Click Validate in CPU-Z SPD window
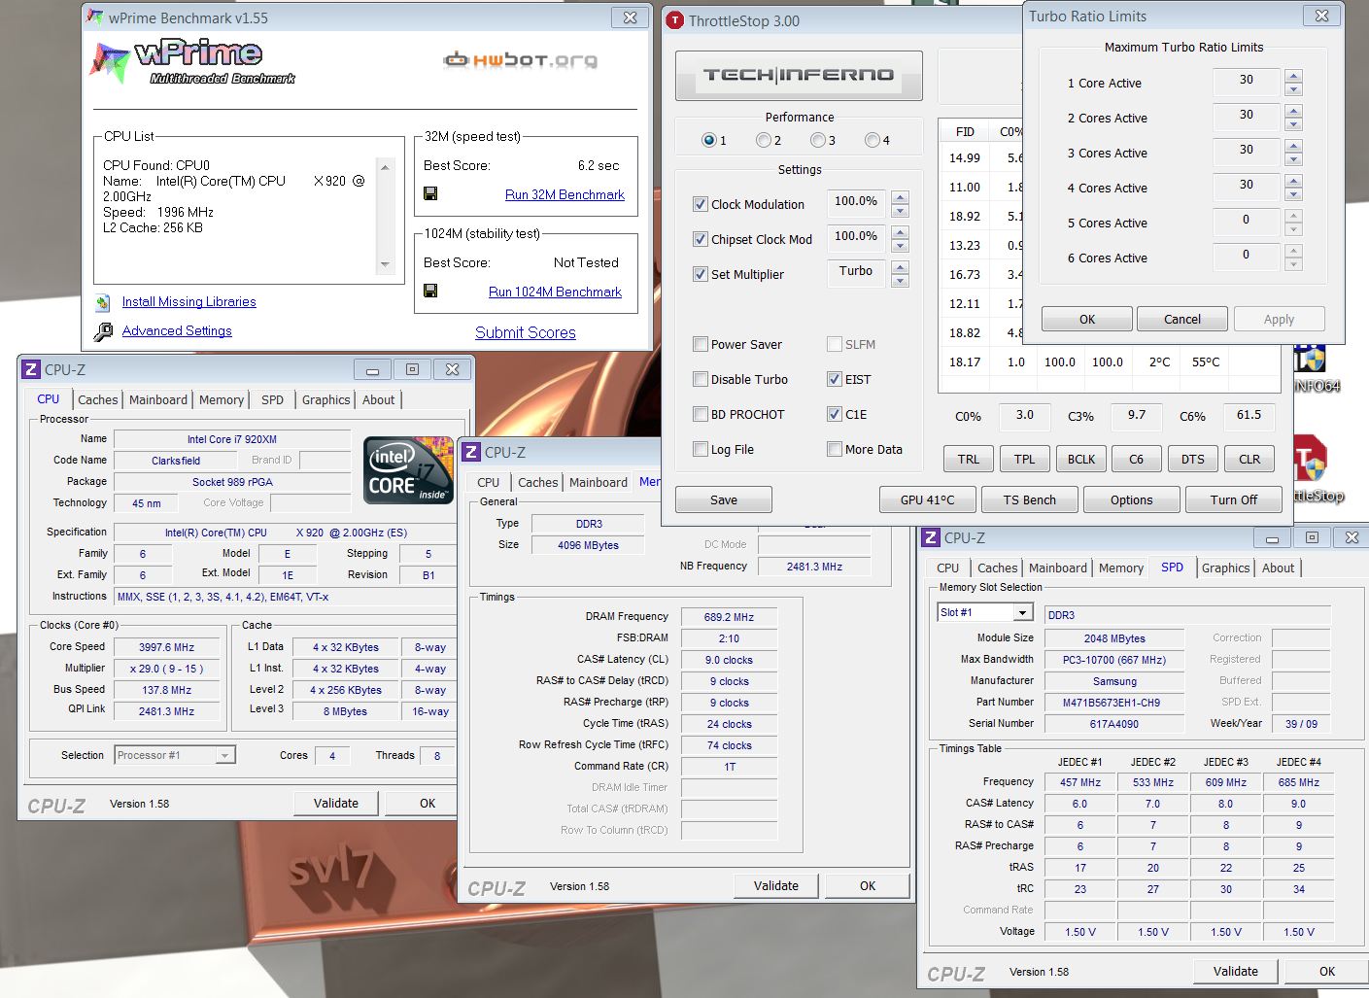1369x998 pixels. [1236, 971]
